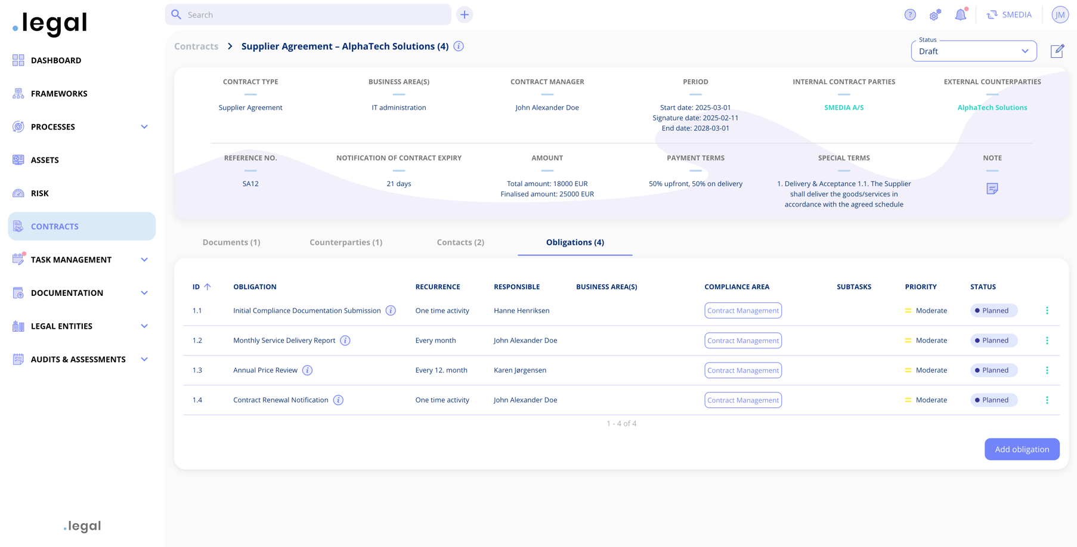Open the JM user avatar
1077x547 pixels.
click(x=1060, y=15)
